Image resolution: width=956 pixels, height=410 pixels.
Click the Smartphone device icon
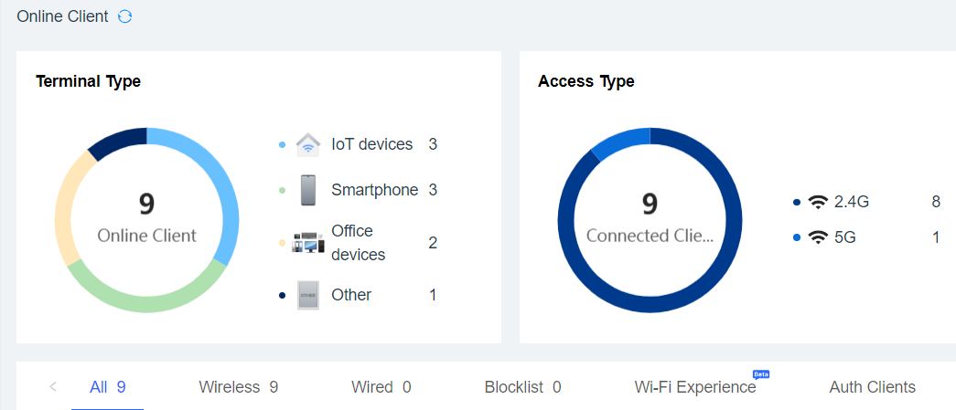(308, 190)
